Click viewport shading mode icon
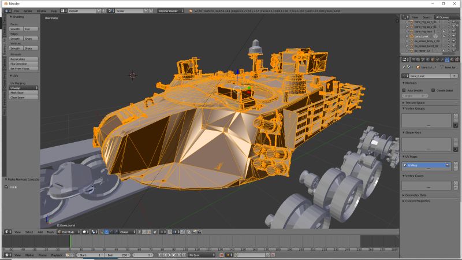This screenshot has height=260, width=462. click(x=85, y=232)
